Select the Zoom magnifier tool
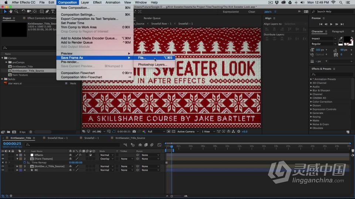Viewport: 355px width, 199px height. [16, 11]
